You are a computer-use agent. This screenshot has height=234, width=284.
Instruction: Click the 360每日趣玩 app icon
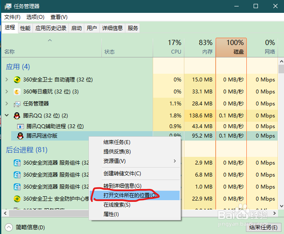pyautogui.click(x=17, y=92)
